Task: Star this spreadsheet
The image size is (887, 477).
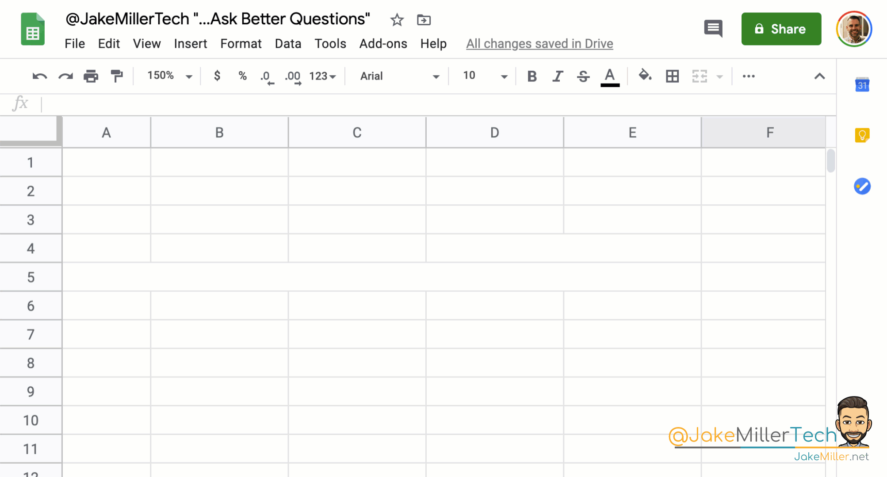Action: 396,20
